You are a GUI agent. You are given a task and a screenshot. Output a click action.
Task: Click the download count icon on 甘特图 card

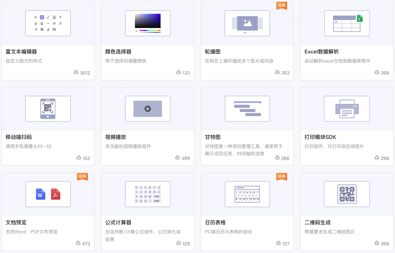(277, 158)
